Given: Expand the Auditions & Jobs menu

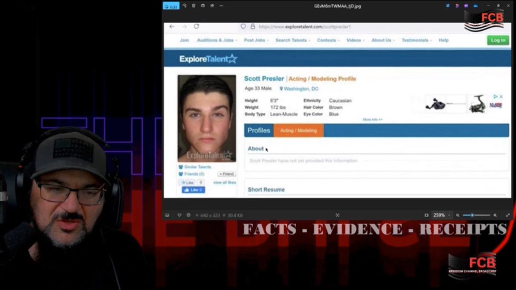Looking at the screenshot, I should pos(217,40).
